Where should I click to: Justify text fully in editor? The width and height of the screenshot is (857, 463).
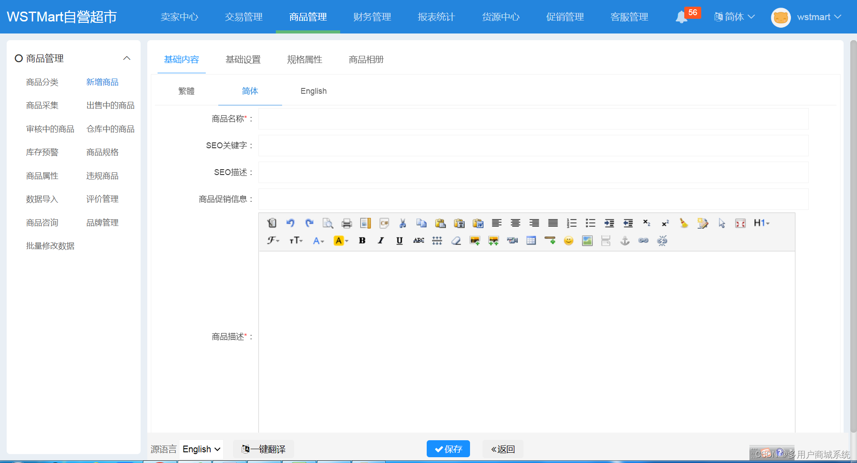tap(553, 223)
